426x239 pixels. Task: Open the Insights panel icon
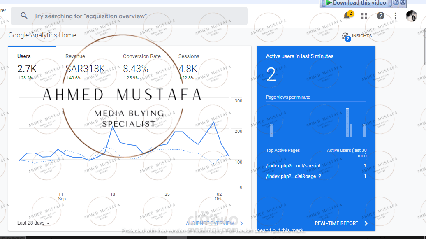pos(346,37)
